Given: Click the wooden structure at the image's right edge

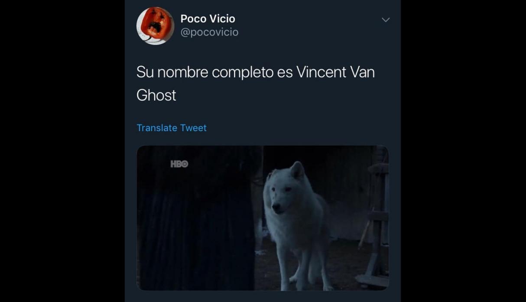Looking at the screenshot, I should pos(376,217).
